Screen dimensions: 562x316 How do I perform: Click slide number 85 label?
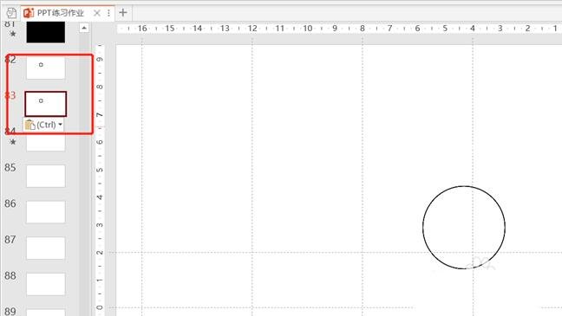10,167
